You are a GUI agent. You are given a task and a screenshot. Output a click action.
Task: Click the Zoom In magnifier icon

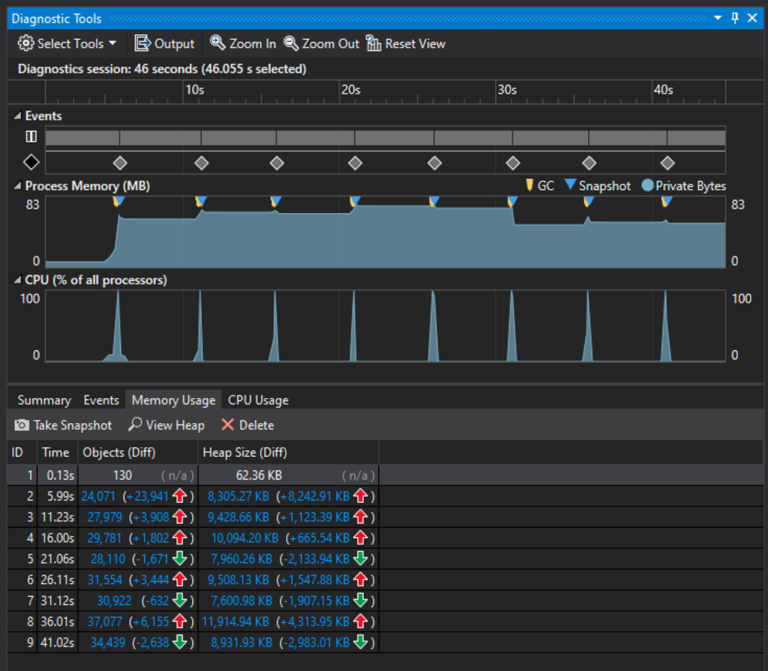(216, 43)
